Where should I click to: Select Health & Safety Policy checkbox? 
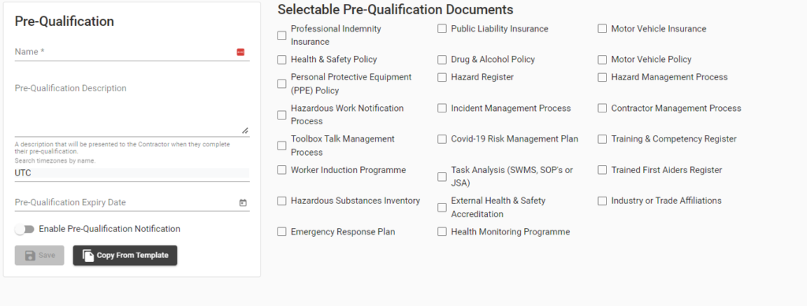coord(281,60)
